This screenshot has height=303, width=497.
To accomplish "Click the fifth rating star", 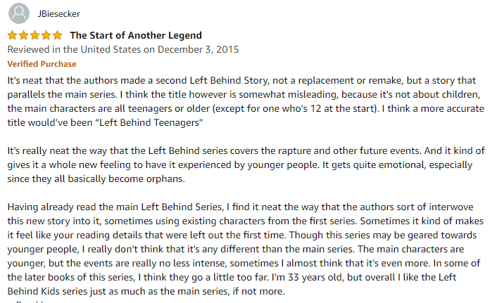I will click(57, 35).
